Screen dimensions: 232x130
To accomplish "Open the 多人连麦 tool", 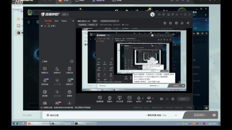I will (57, 82).
